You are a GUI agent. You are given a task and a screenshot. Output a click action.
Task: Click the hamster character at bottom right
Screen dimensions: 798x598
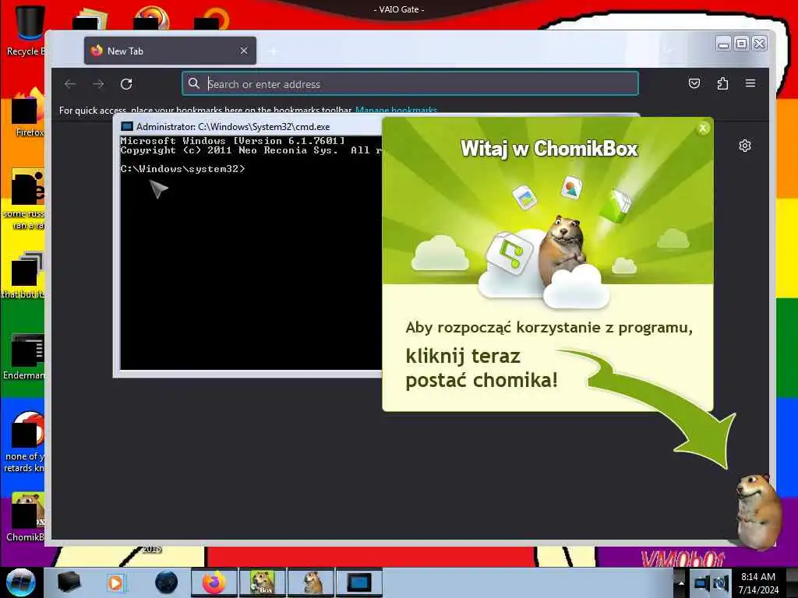758,511
